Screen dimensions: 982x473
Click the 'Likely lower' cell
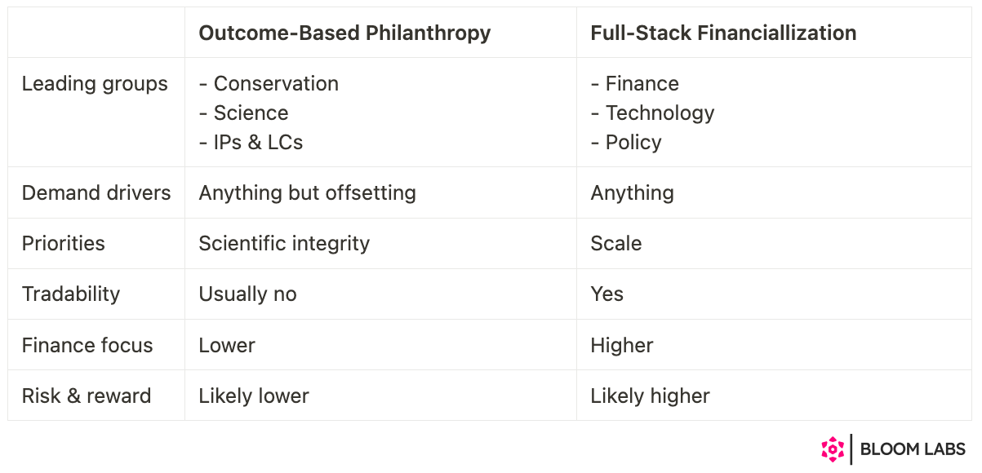tap(254, 396)
